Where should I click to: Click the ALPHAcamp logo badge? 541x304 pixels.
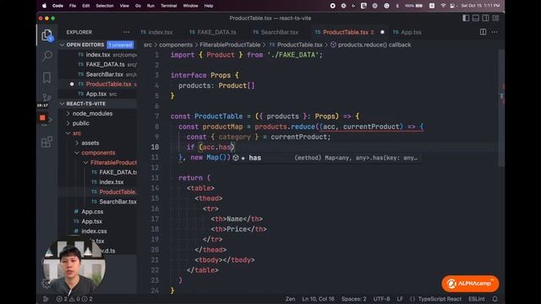click(x=470, y=284)
